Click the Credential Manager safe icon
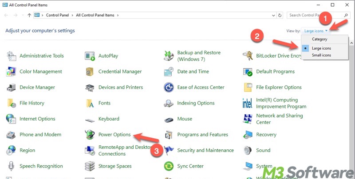This screenshot has height=179, width=355. point(90,72)
